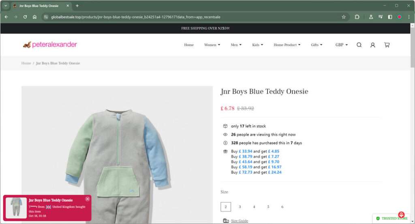The width and height of the screenshot is (415, 224).
Task: Go back to previous page
Action: tap(6, 17)
